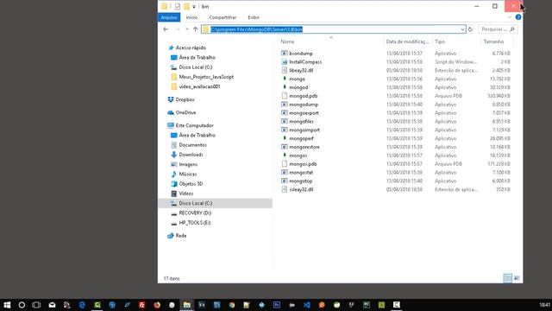Select Objetos 3D in the navigation pane
Screen dimensions: 552x311
click(191, 184)
